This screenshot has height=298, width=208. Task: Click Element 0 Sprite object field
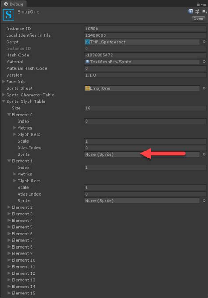click(x=142, y=154)
